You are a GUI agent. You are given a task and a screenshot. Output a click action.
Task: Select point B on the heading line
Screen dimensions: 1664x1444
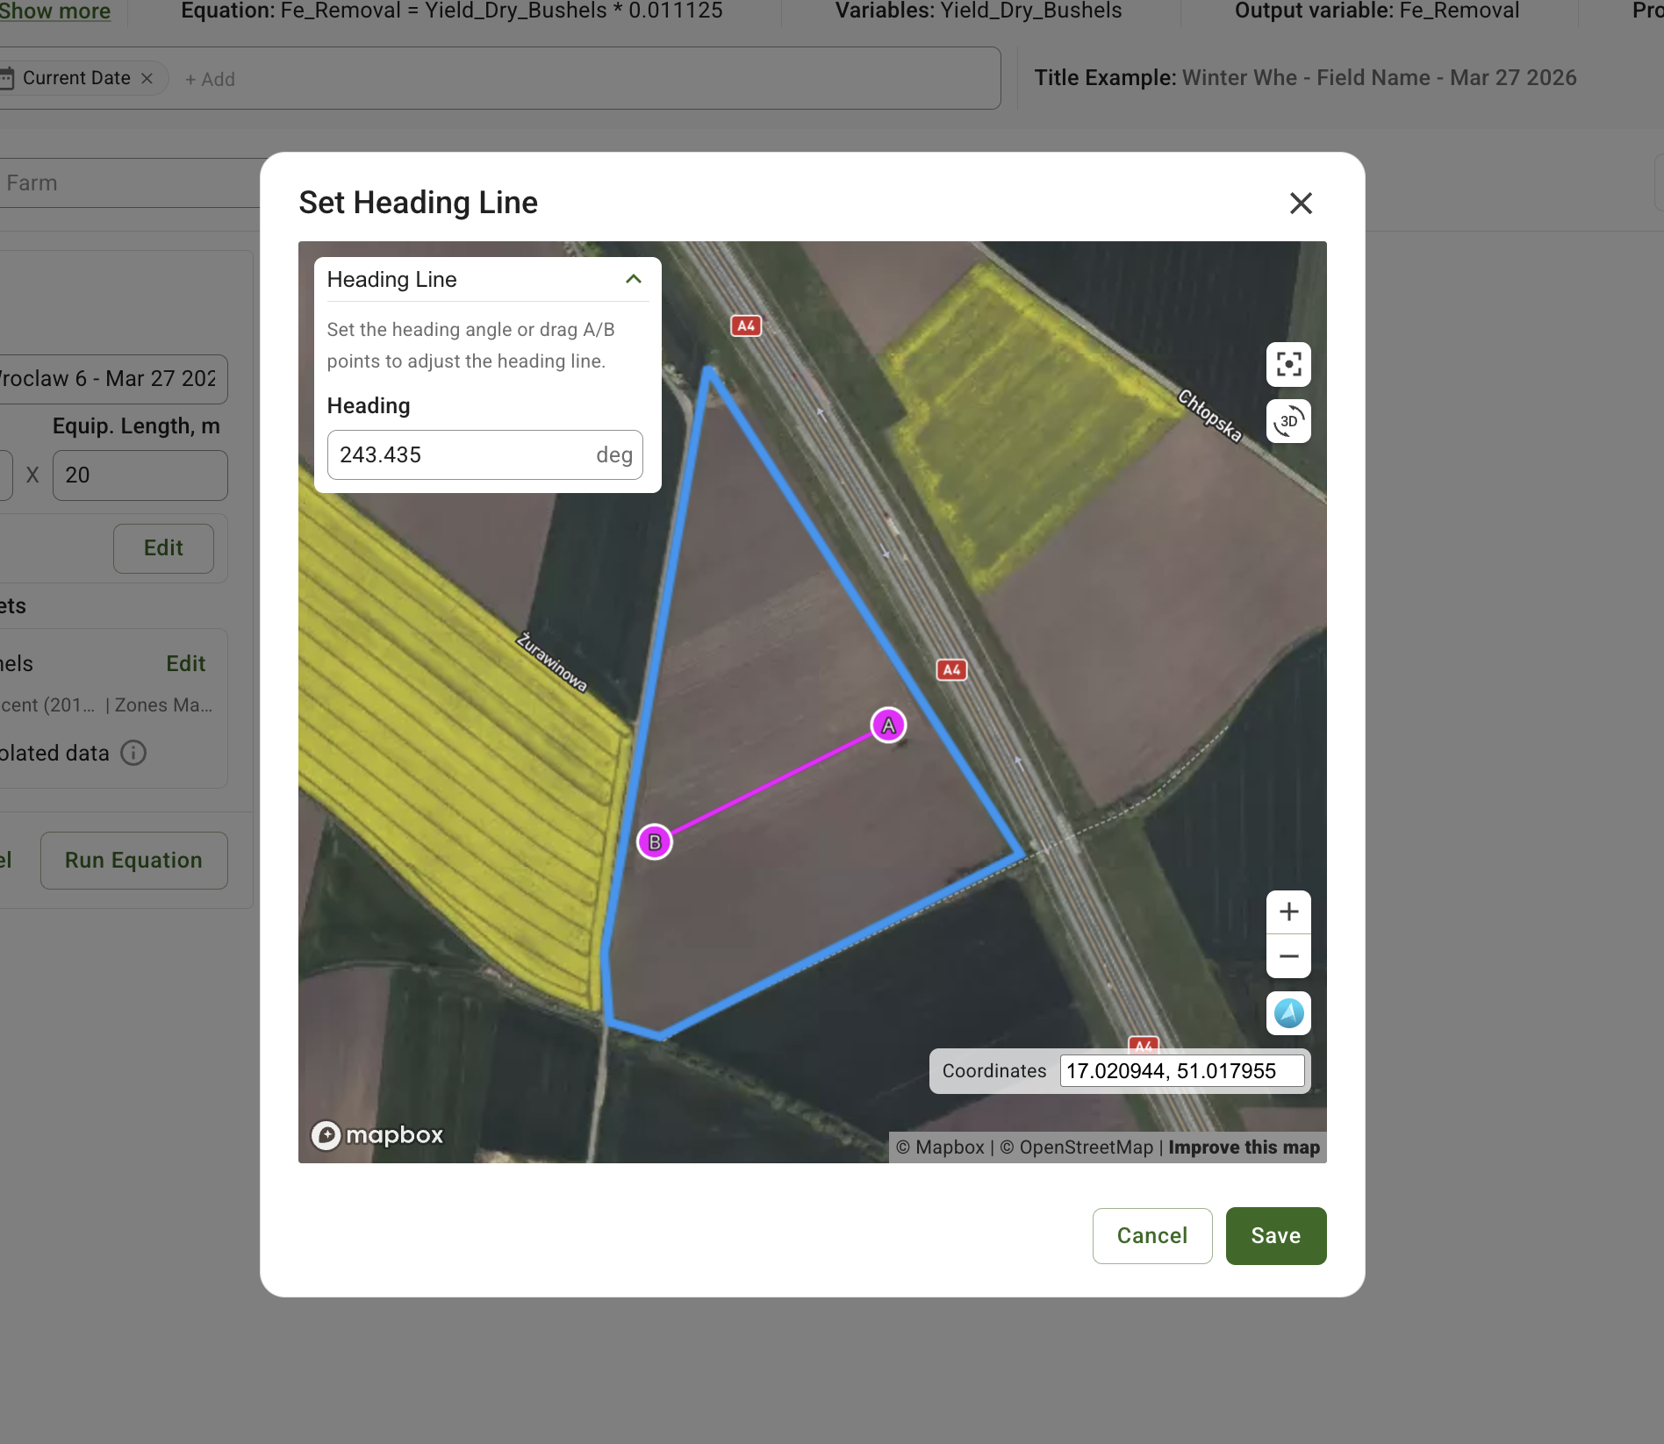654,840
